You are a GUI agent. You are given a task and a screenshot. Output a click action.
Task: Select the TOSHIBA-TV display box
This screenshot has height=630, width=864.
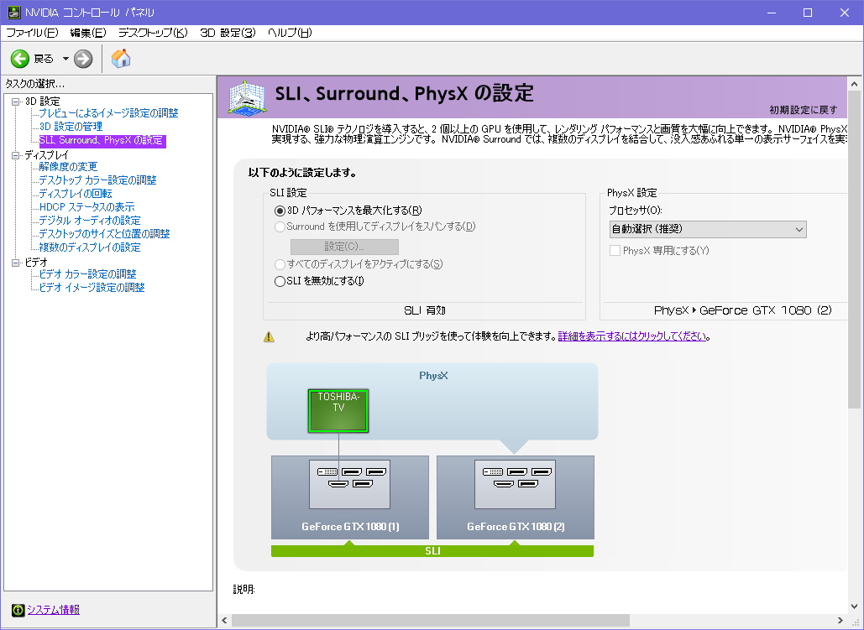point(338,411)
